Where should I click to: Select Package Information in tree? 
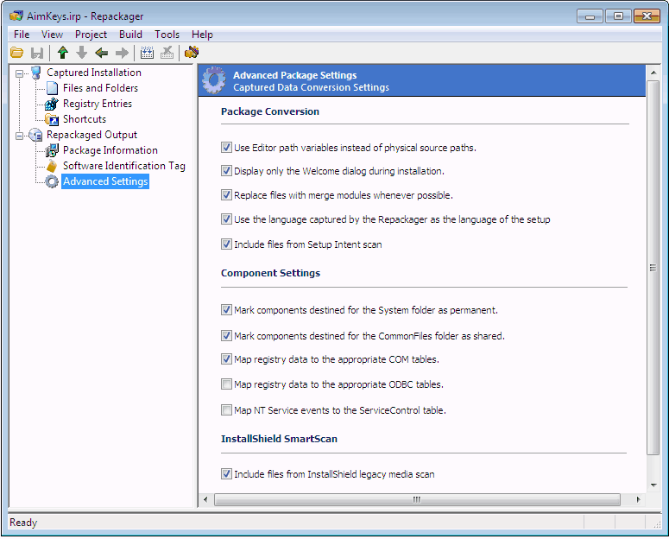pos(110,150)
